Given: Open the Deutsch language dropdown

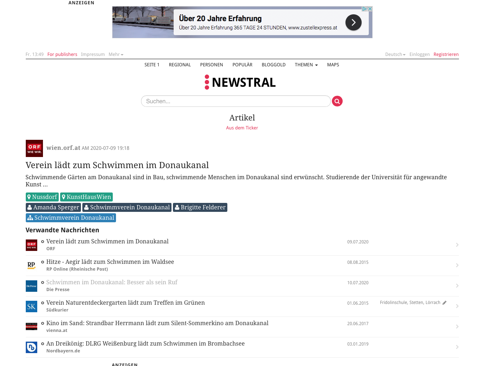Looking at the screenshot, I should point(395,54).
